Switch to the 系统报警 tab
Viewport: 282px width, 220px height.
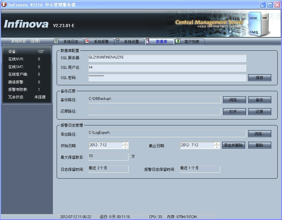[99, 41]
